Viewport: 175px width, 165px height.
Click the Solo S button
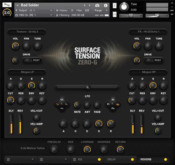(x=115, y=5)
